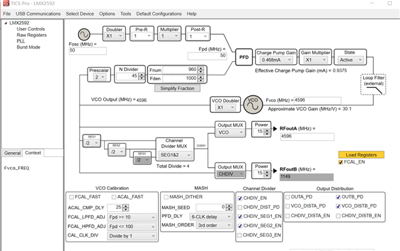400x251 pixels.
Task: Enable the FCAL_FAST checkbox
Action: tap(72, 197)
